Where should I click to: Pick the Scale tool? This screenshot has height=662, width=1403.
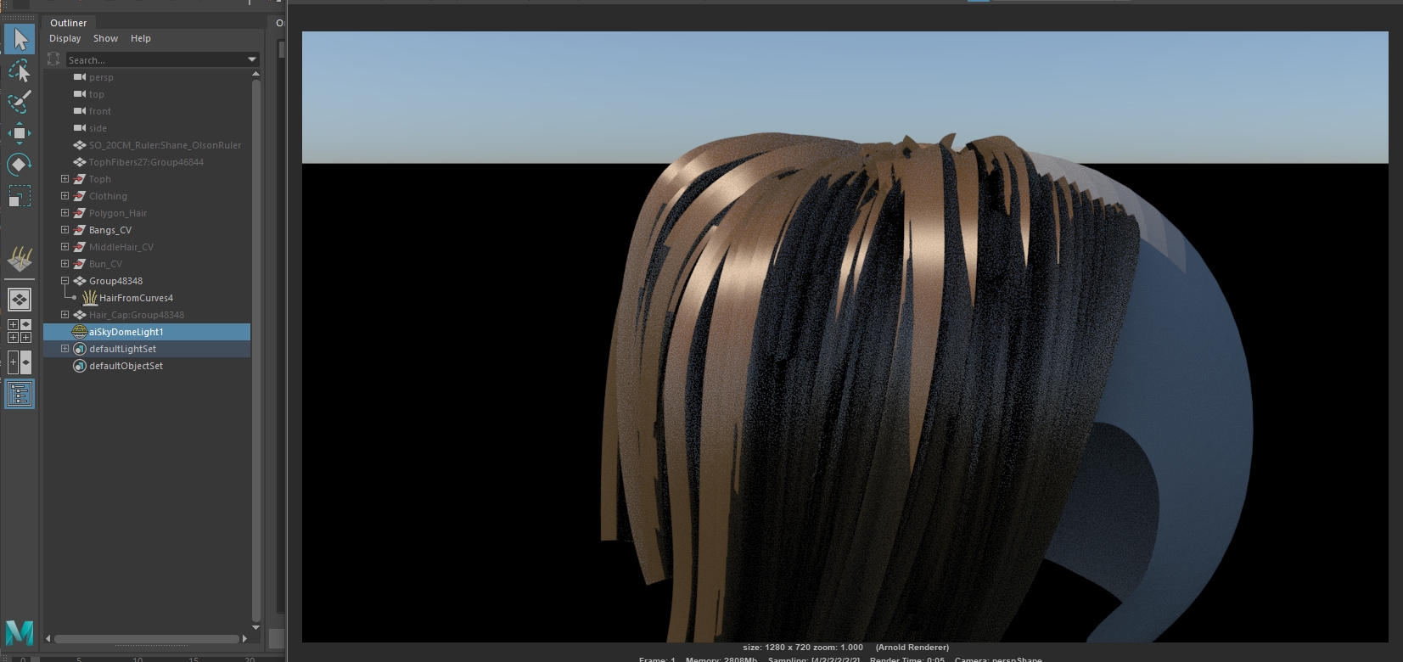click(19, 196)
